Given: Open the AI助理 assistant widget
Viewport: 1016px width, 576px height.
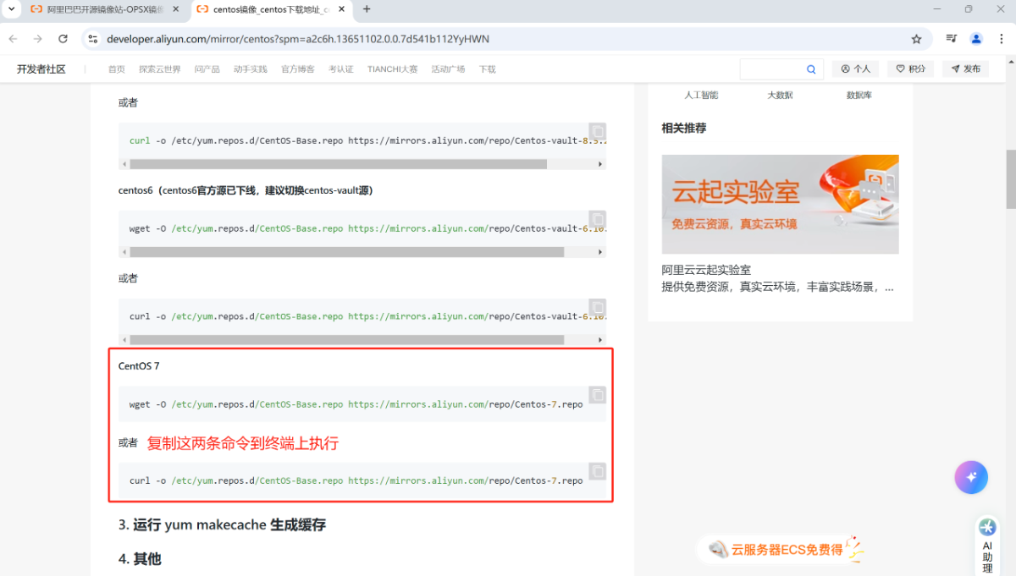Looking at the screenshot, I should click(987, 545).
